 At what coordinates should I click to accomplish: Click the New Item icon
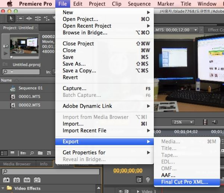[49, 153]
